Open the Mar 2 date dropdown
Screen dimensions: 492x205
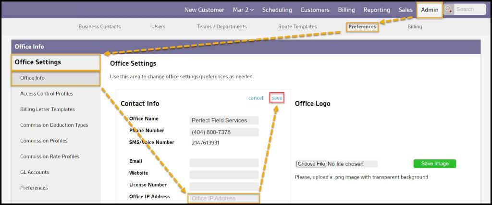pos(243,10)
